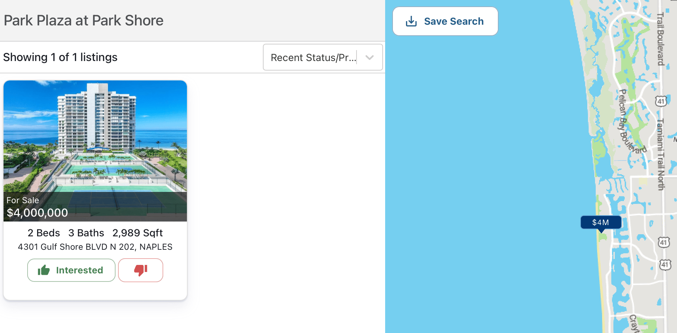Click the green thumbs-up icon
Screen dimensions: 677x333
[x=44, y=270]
